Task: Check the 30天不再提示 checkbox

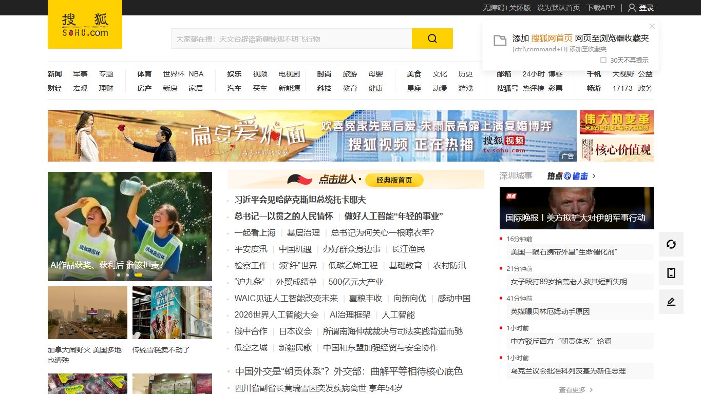Action: tap(603, 60)
